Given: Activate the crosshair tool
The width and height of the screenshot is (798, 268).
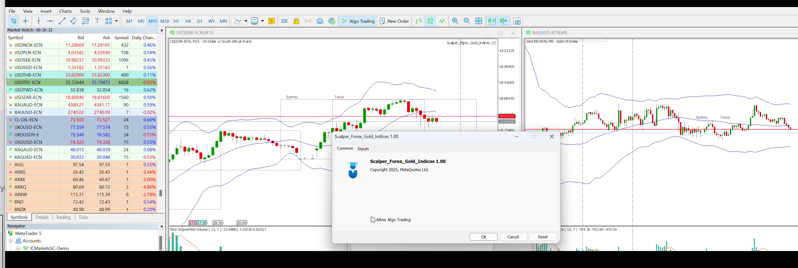Looking at the screenshot, I should click(26, 21).
